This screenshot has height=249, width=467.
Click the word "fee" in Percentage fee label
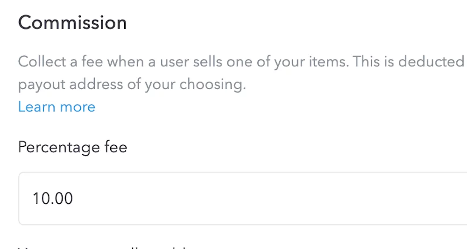click(x=114, y=148)
